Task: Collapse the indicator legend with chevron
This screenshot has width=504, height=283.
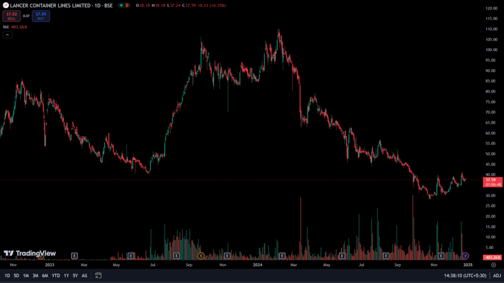Action: coord(7,35)
